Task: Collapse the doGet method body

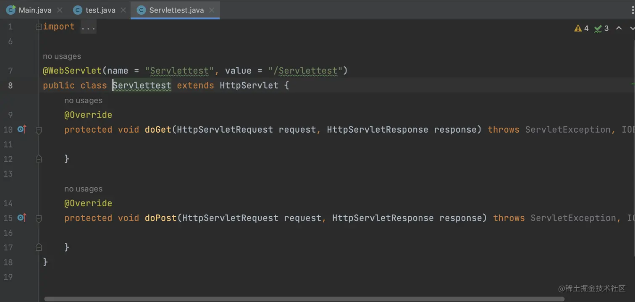Action: (x=39, y=130)
